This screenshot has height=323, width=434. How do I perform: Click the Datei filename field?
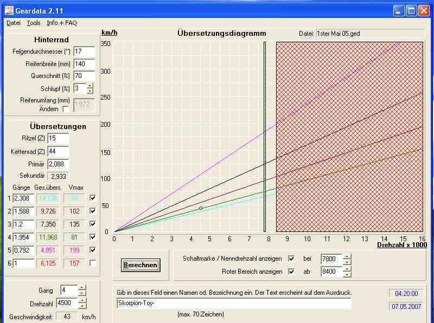coord(370,34)
